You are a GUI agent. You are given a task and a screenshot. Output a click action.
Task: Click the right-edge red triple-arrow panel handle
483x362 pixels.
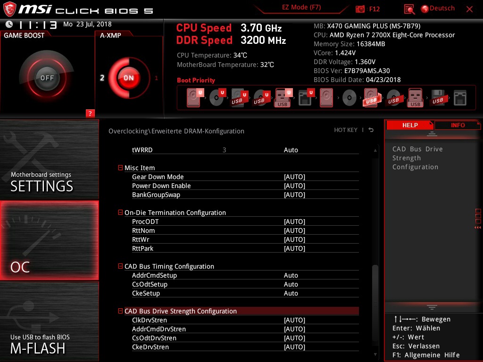tap(477, 228)
